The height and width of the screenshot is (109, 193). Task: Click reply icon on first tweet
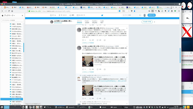pos(83,40)
